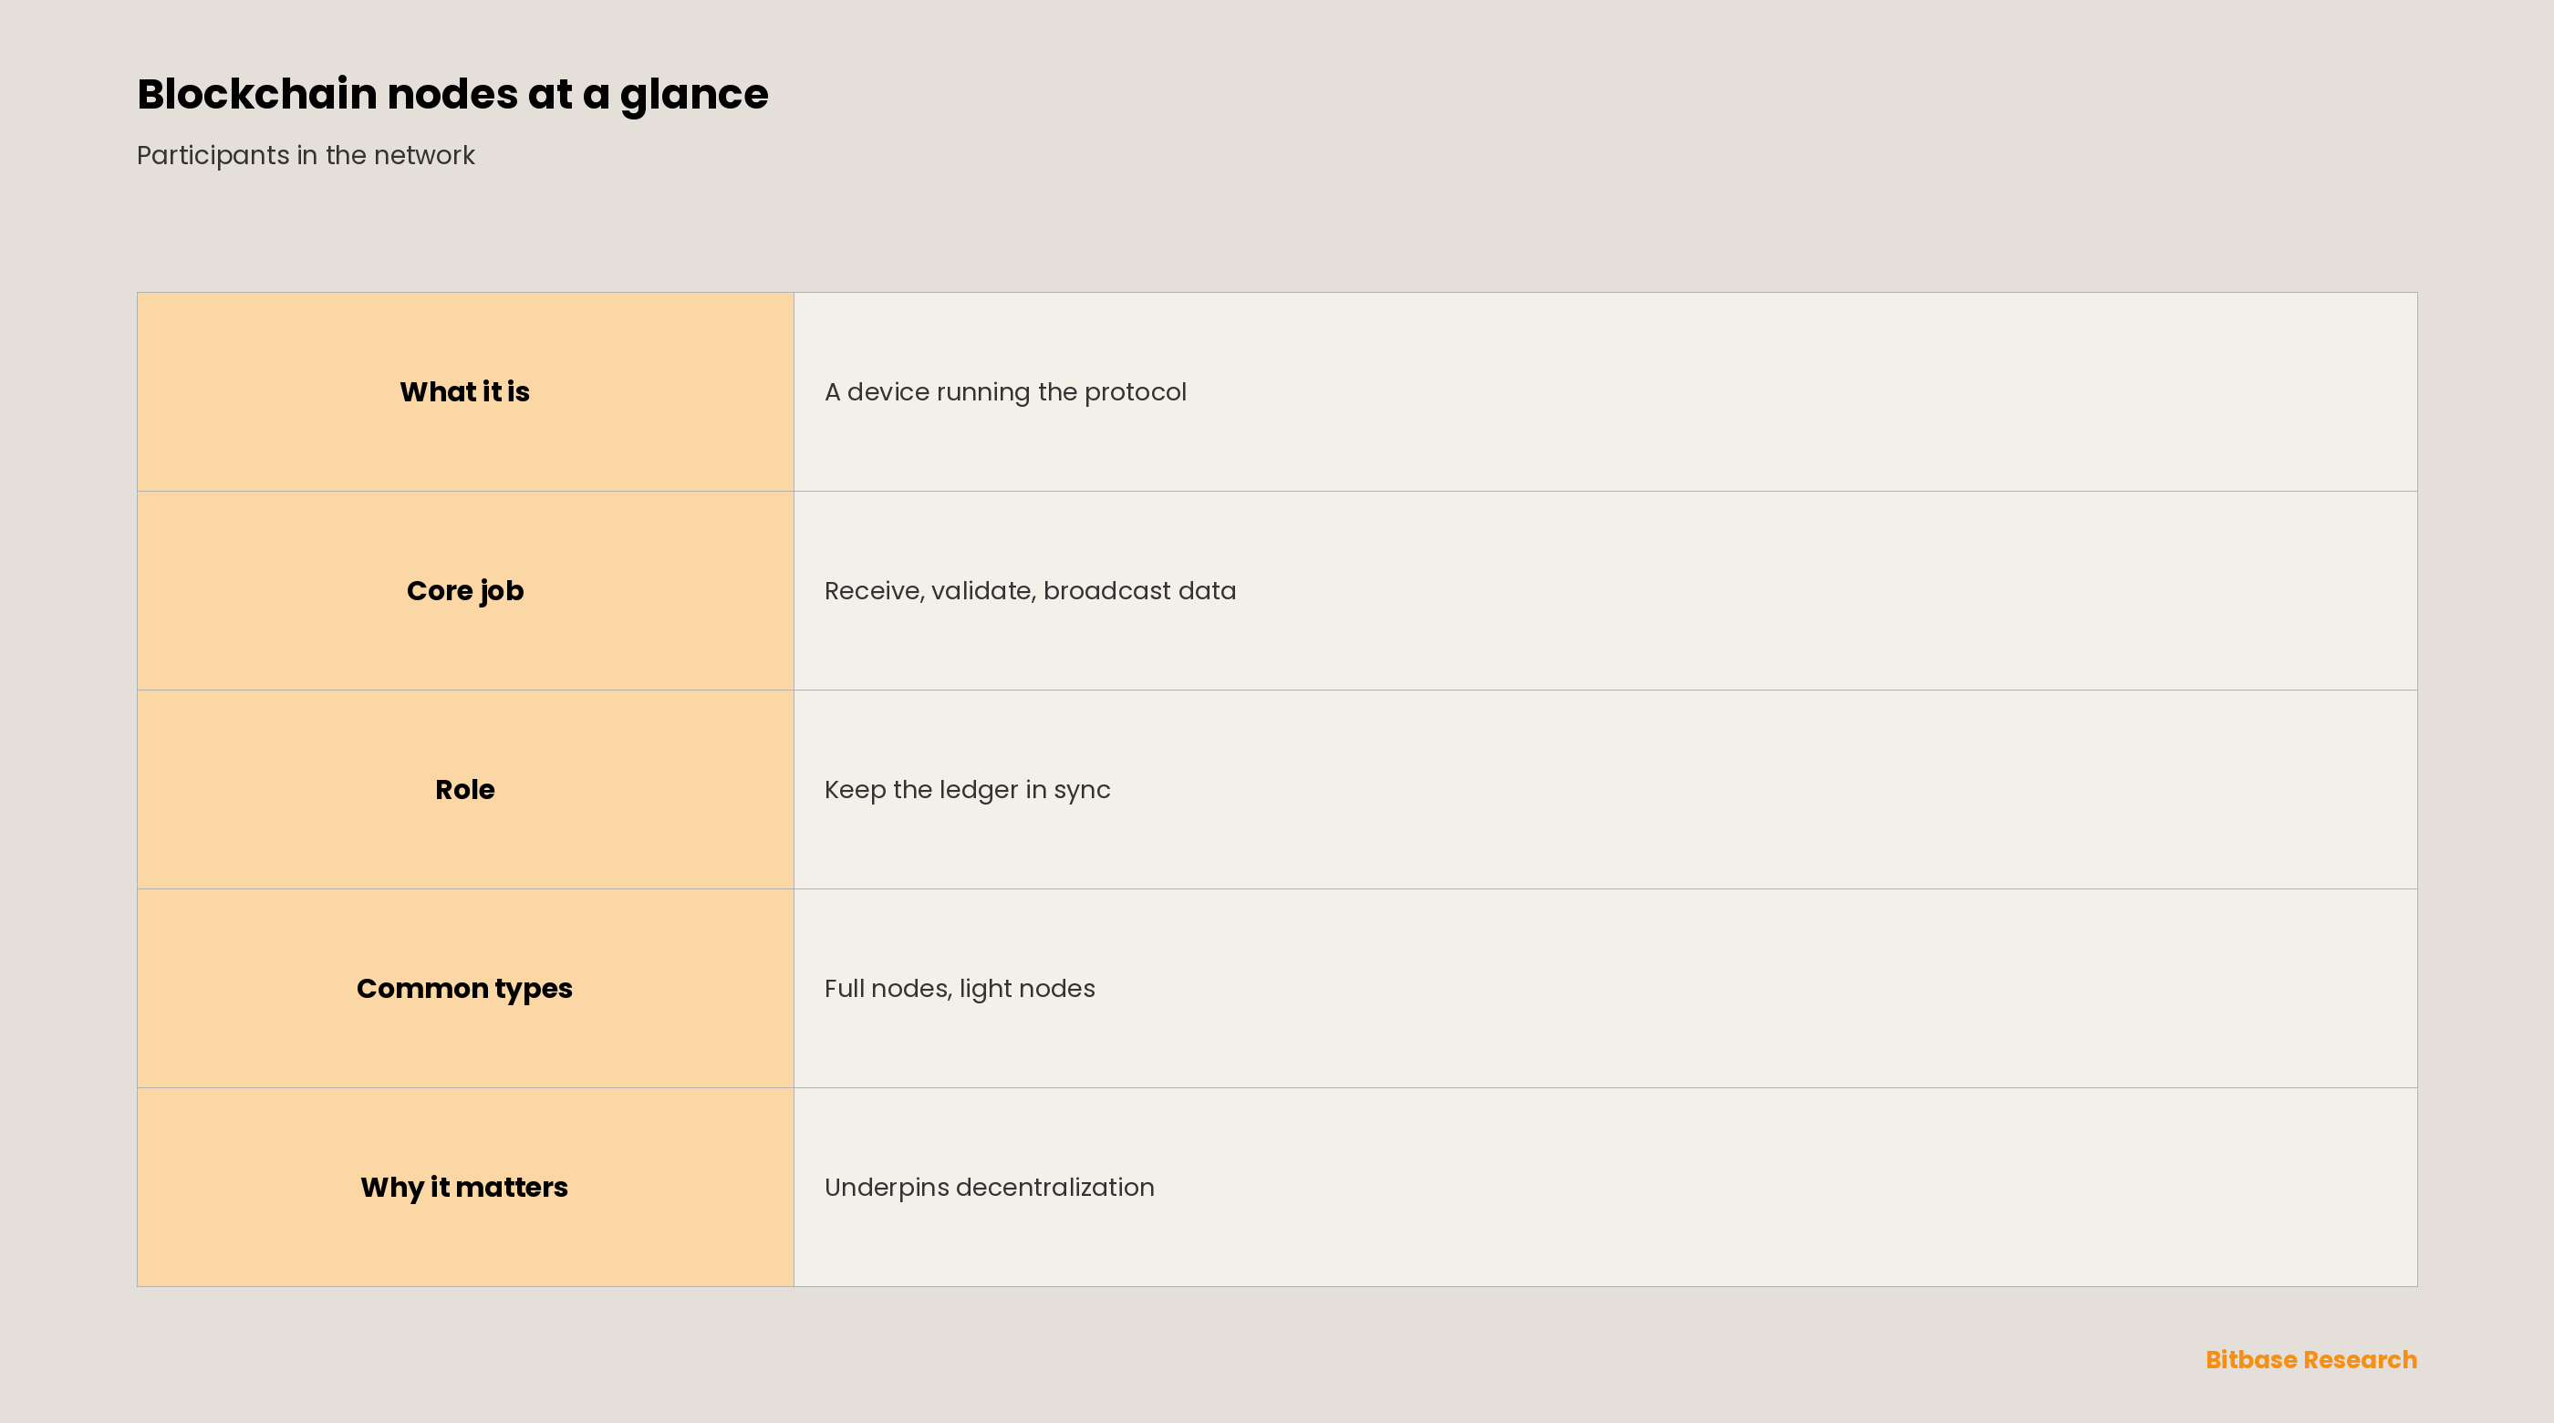Click 'Full nodes, light nodes' cell

point(1605,989)
